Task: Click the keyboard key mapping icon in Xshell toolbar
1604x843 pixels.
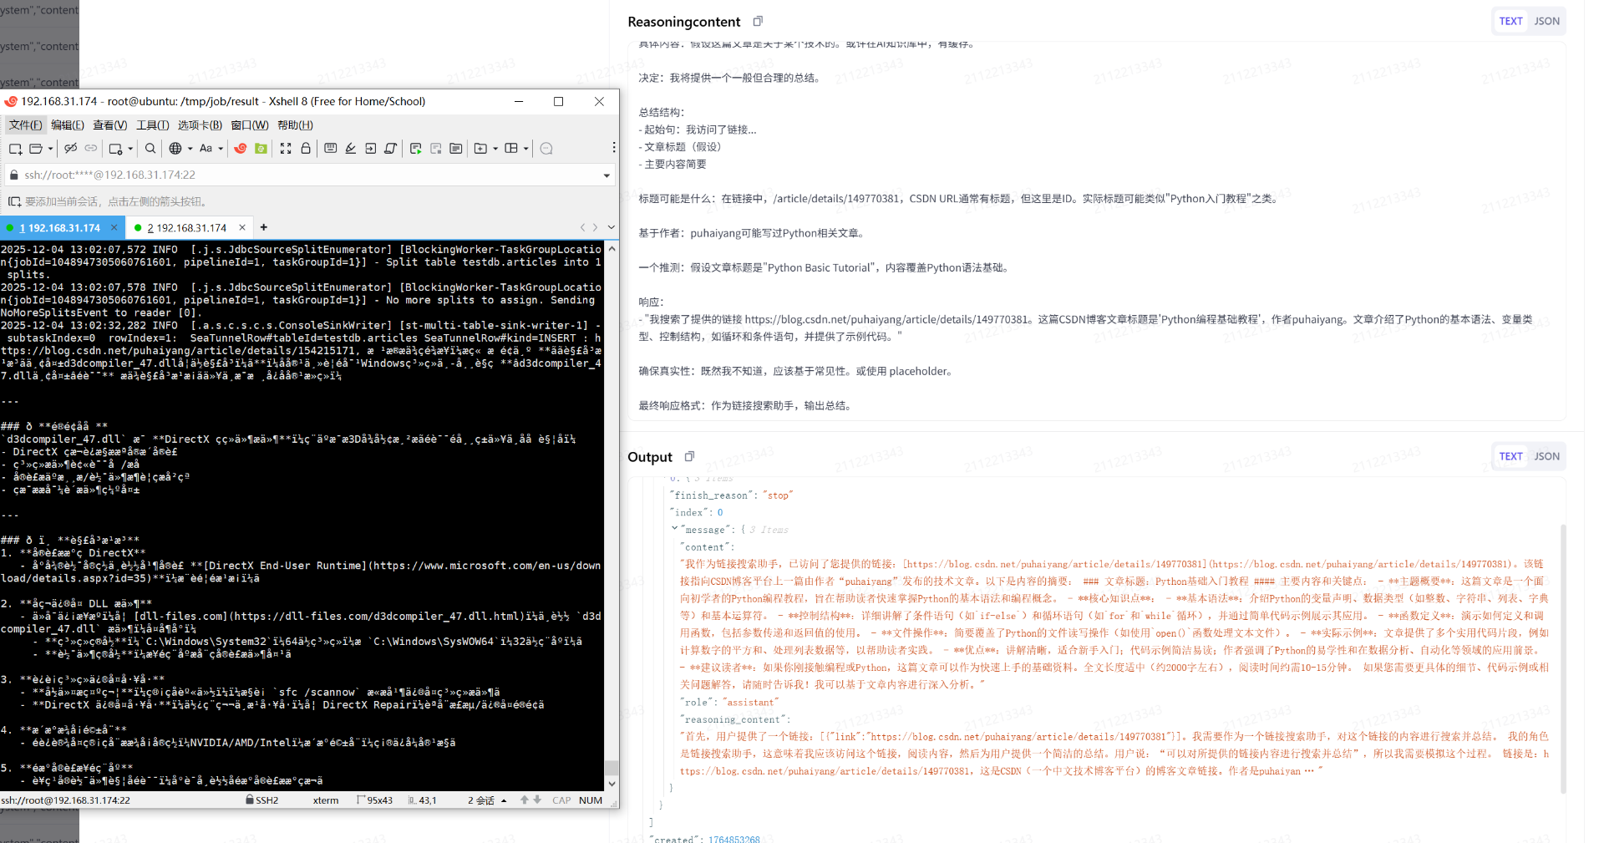Action: (331, 149)
